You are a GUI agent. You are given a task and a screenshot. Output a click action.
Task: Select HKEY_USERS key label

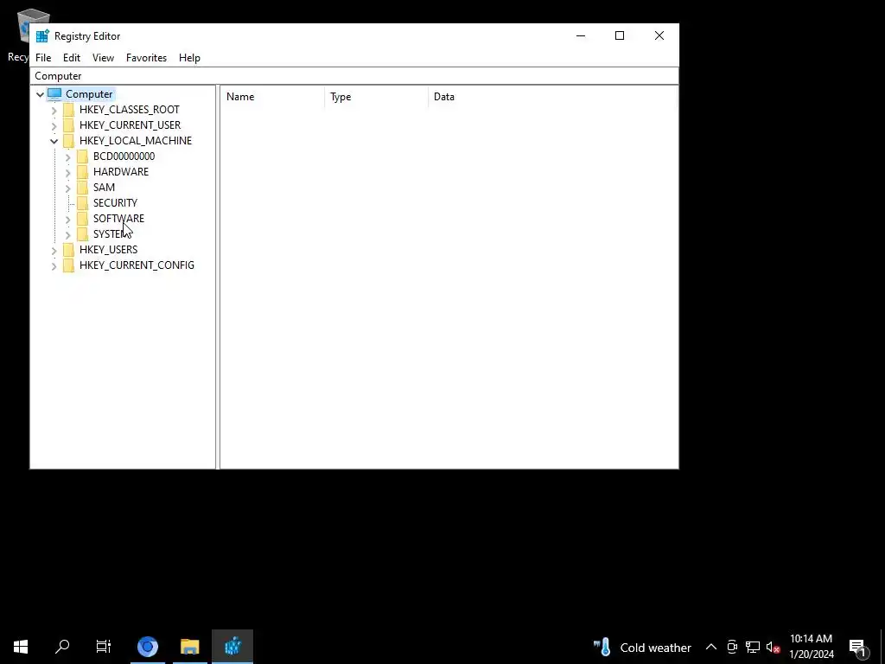(x=108, y=250)
